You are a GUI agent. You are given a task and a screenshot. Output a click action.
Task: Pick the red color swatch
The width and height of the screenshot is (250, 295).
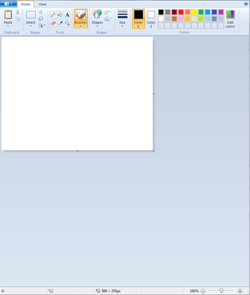pyautogui.click(x=181, y=12)
